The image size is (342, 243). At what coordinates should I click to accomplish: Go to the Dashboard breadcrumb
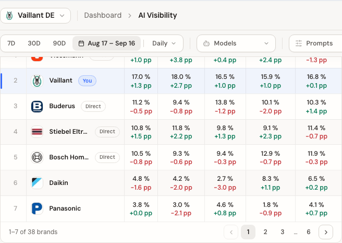point(103,15)
